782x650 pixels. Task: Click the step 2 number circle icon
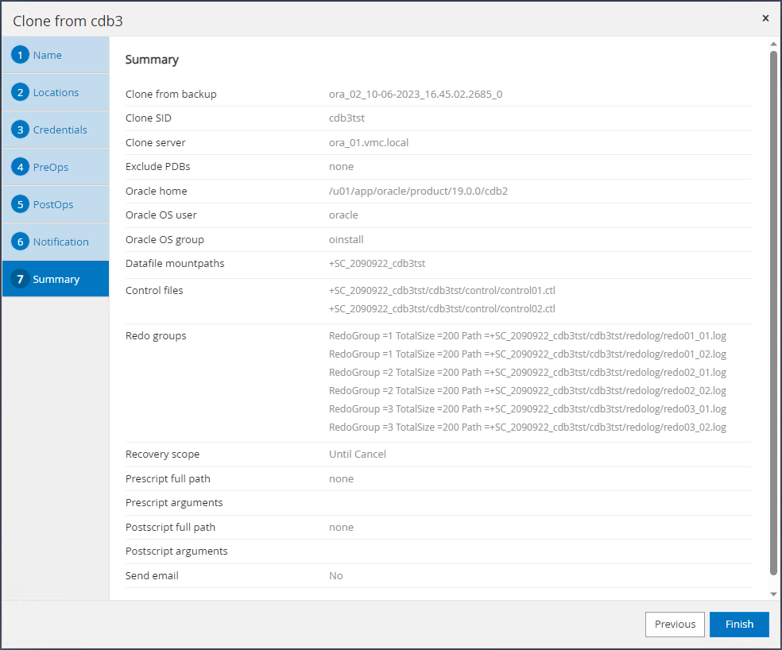(21, 93)
